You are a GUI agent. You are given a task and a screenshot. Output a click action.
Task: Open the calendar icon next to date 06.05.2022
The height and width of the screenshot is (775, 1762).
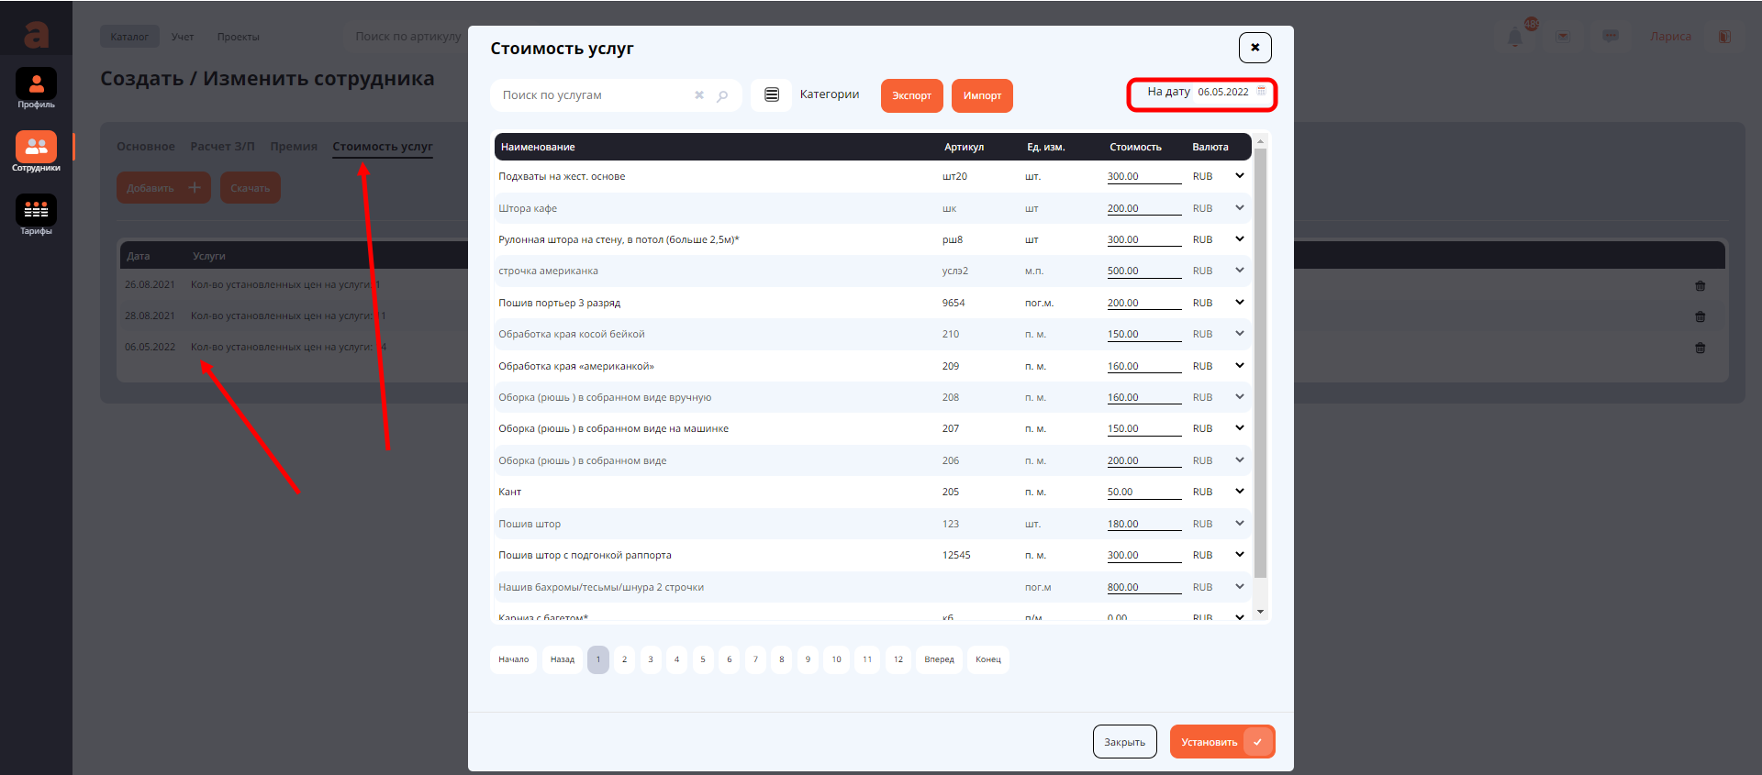click(x=1261, y=91)
